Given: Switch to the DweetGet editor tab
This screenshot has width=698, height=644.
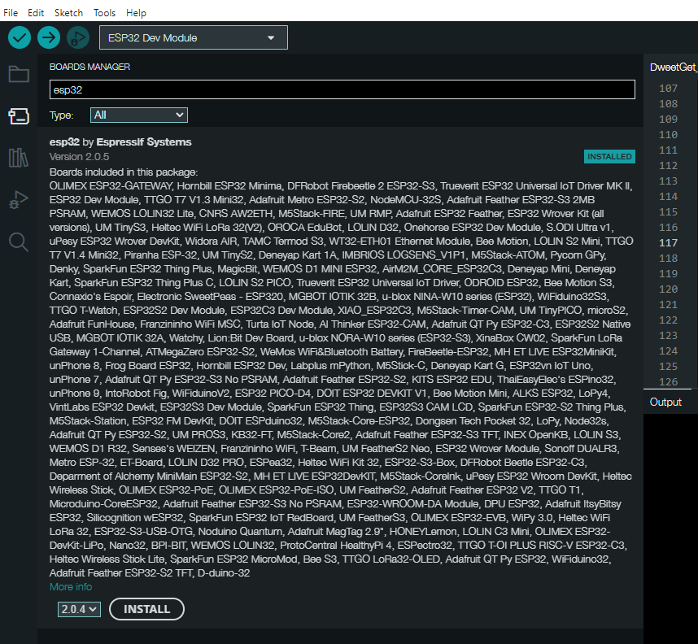Looking at the screenshot, I should [673, 67].
